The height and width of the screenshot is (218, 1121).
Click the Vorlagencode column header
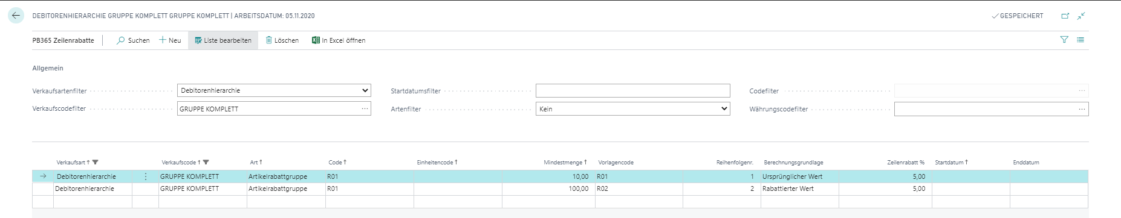(x=616, y=163)
